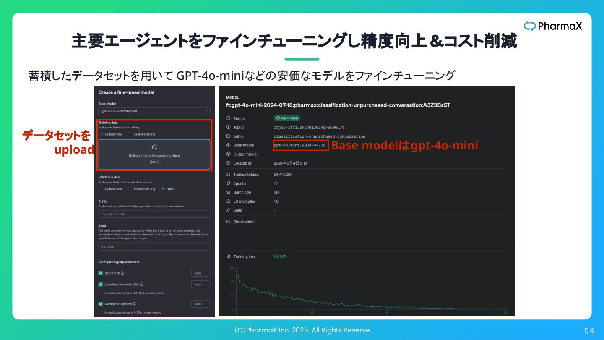The width and height of the screenshot is (604, 340).
Task: Click the base model value gpt-4o-mini-2024-07-18
Action: [300, 145]
